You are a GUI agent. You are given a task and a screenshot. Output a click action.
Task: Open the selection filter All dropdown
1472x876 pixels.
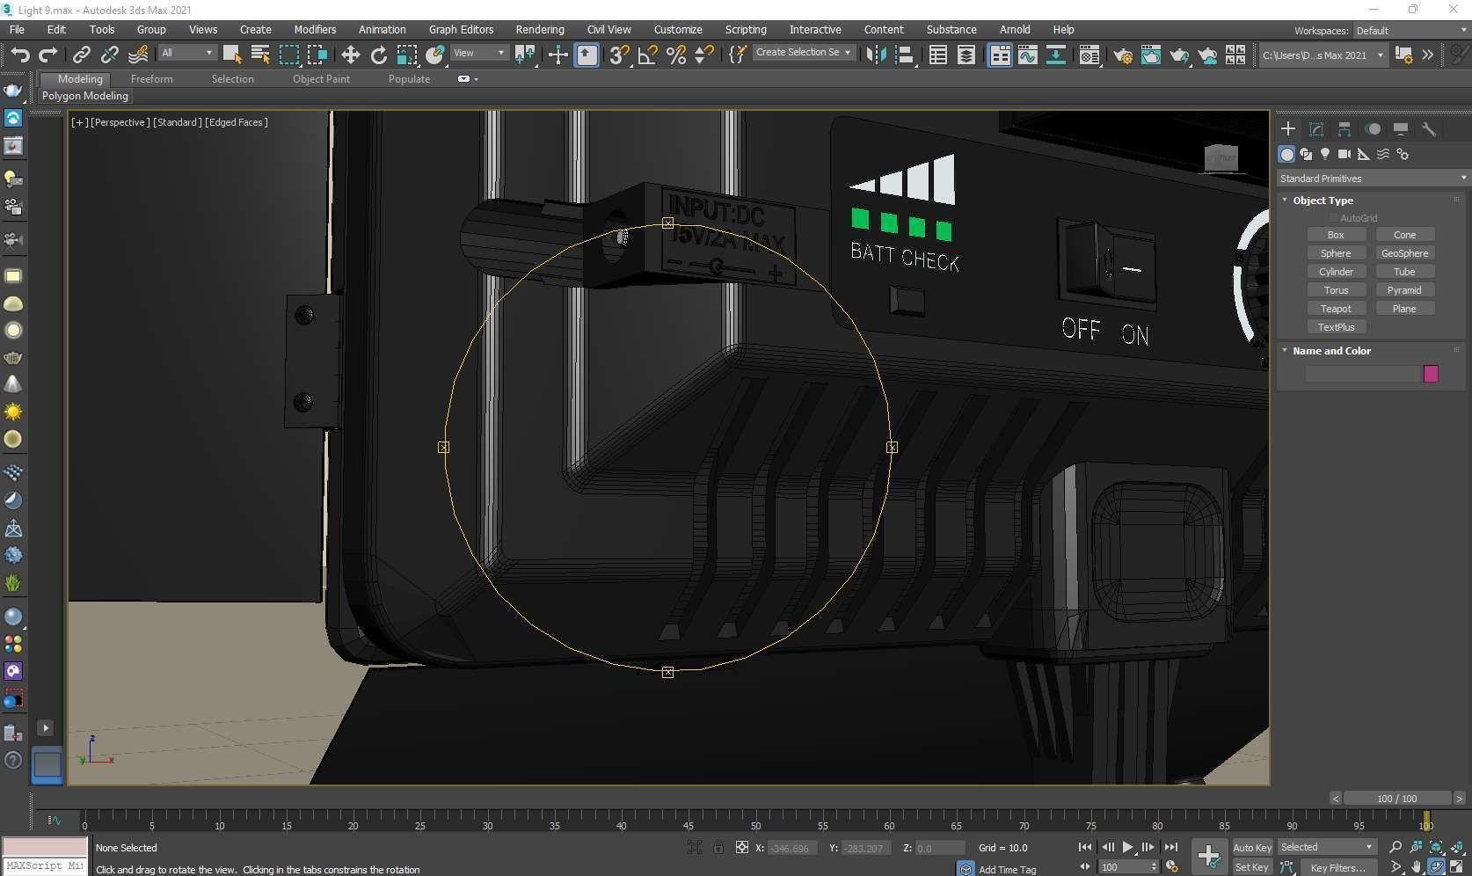[x=186, y=53]
